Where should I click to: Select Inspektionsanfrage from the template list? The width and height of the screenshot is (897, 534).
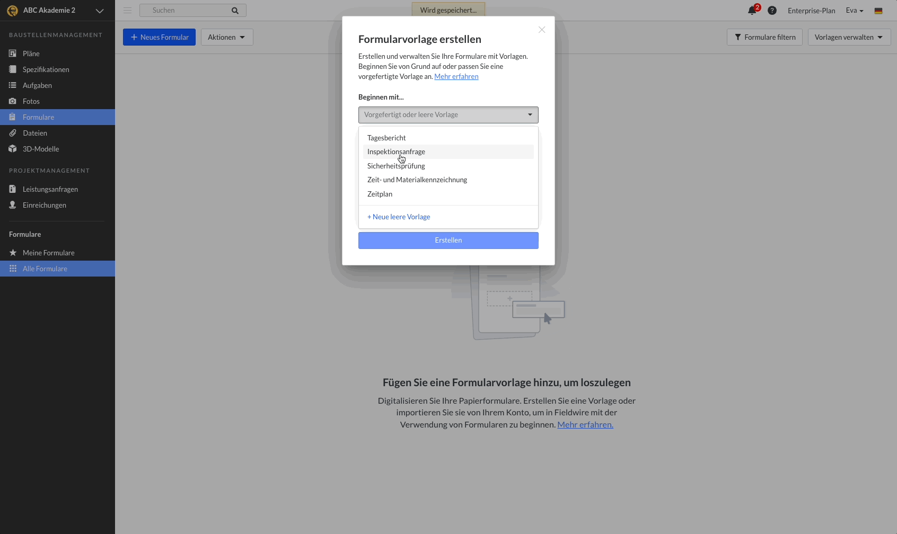(x=396, y=152)
